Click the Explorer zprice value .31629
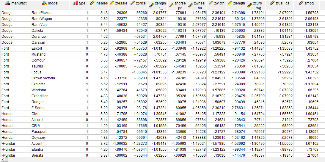The height and width of the screenshot is (162, 325). pyautogui.click(x=138, y=84)
